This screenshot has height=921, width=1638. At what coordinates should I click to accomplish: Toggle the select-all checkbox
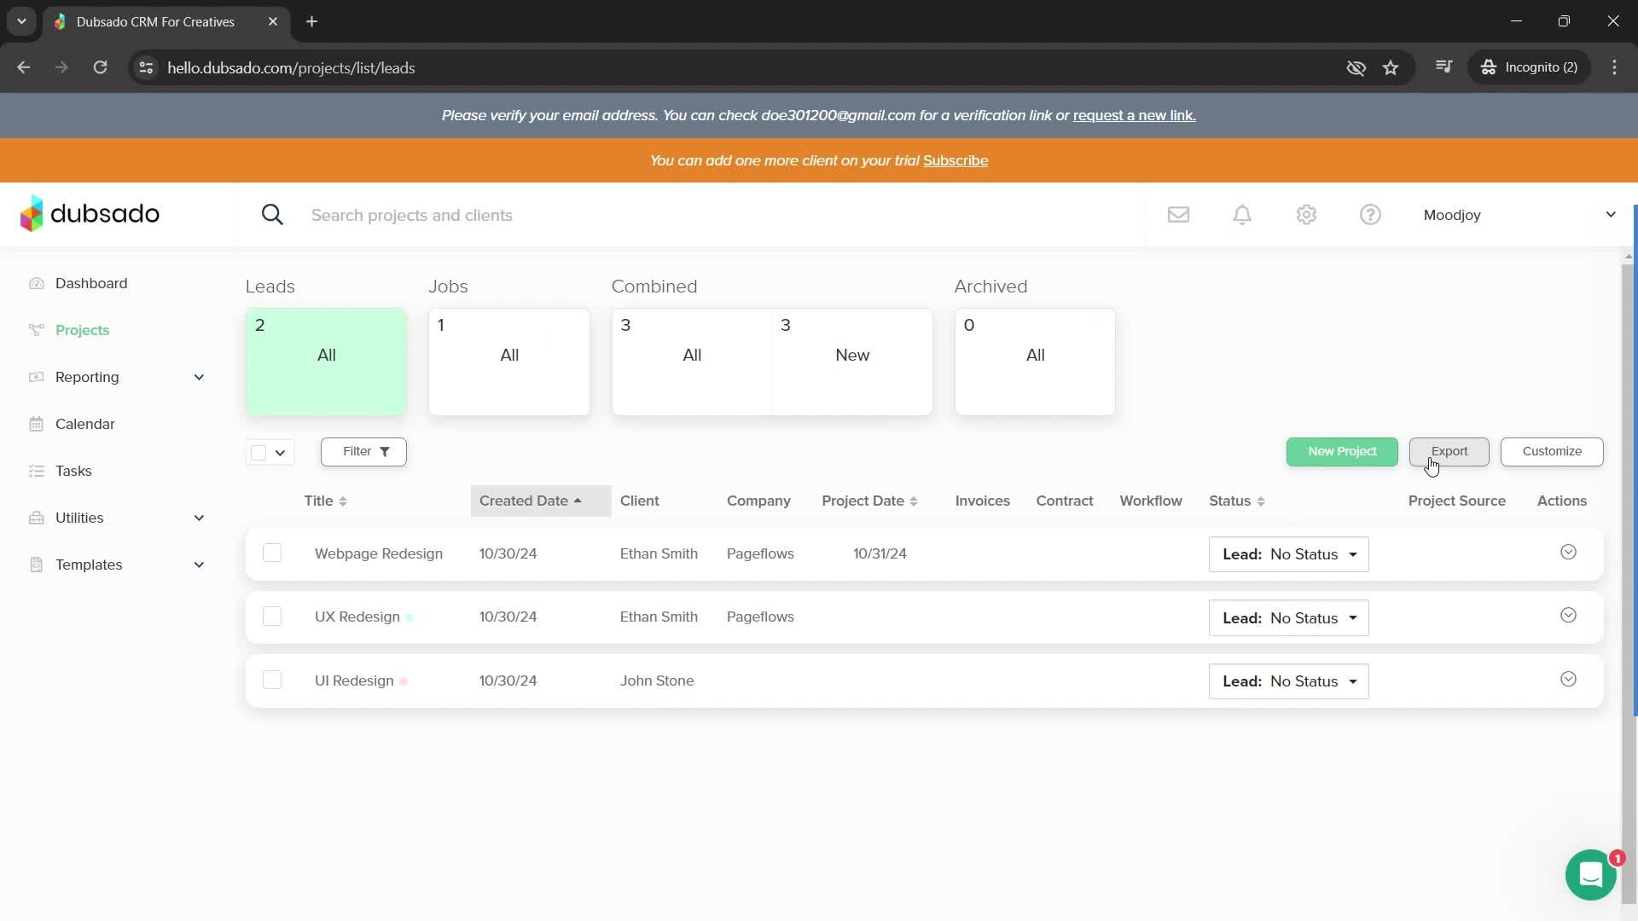(x=258, y=452)
